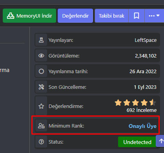164x153 pixels.
Task: Bookmark this resource with the bookmark icon
Action: [137, 16]
